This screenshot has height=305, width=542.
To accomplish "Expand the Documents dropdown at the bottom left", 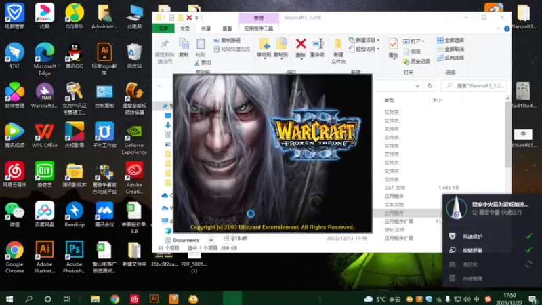I will click(211, 240).
